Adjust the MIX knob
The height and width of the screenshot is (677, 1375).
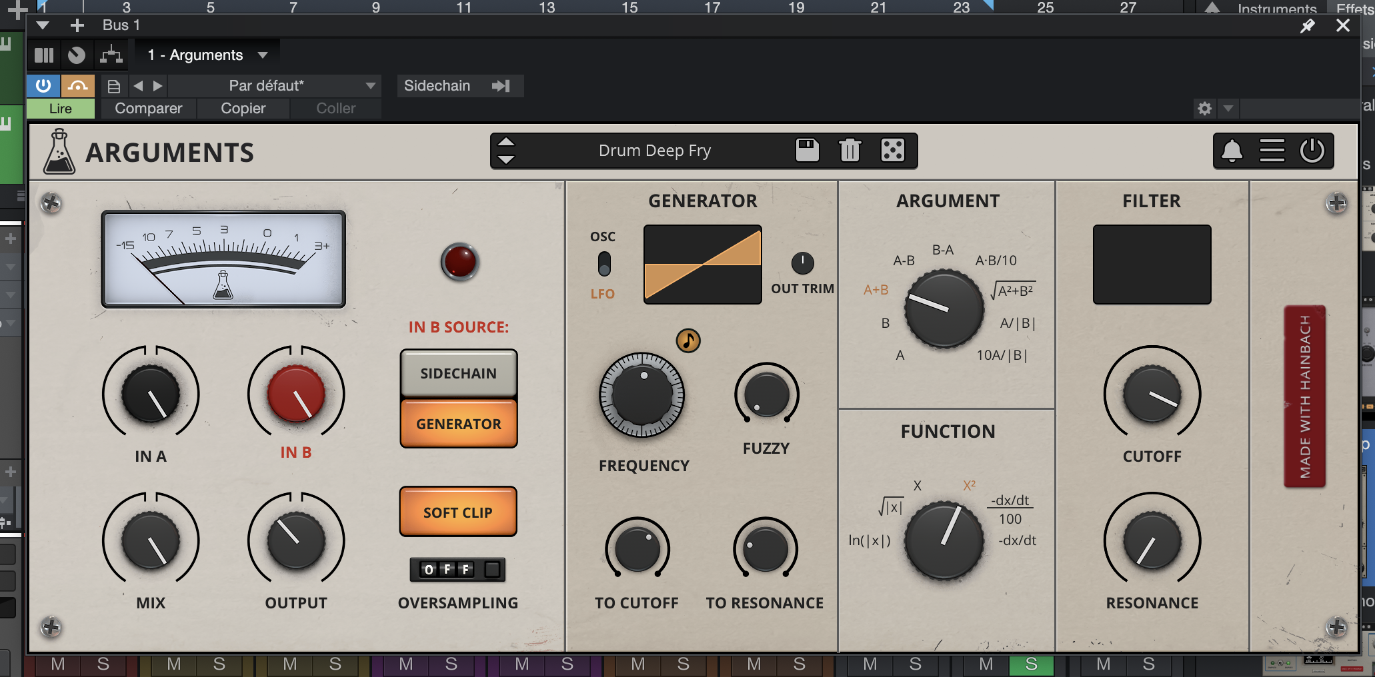point(151,541)
